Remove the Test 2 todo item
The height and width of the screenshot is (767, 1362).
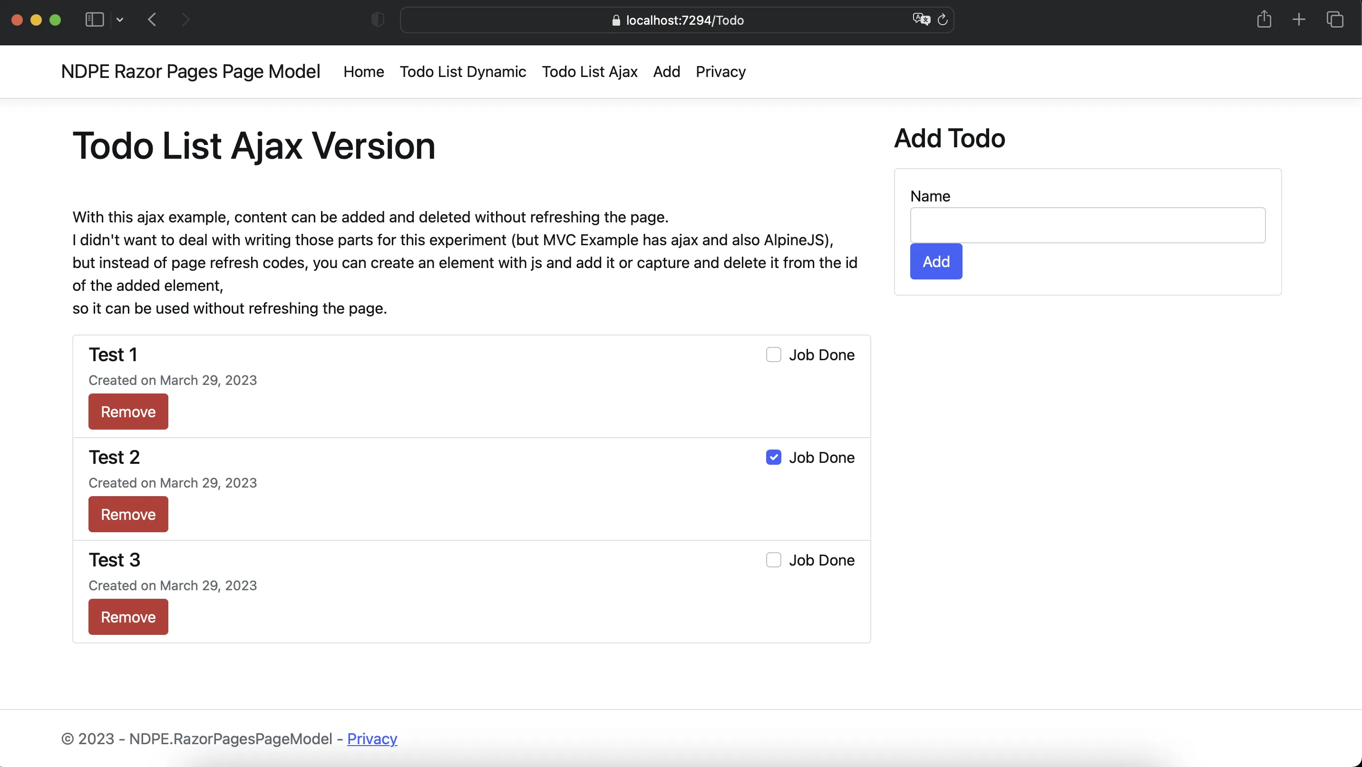pyautogui.click(x=128, y=514)
